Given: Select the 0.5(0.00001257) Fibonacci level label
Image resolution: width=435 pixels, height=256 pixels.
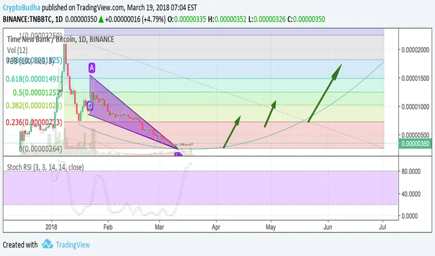Looking at the screenshot, I should click(x=38, y=93).
